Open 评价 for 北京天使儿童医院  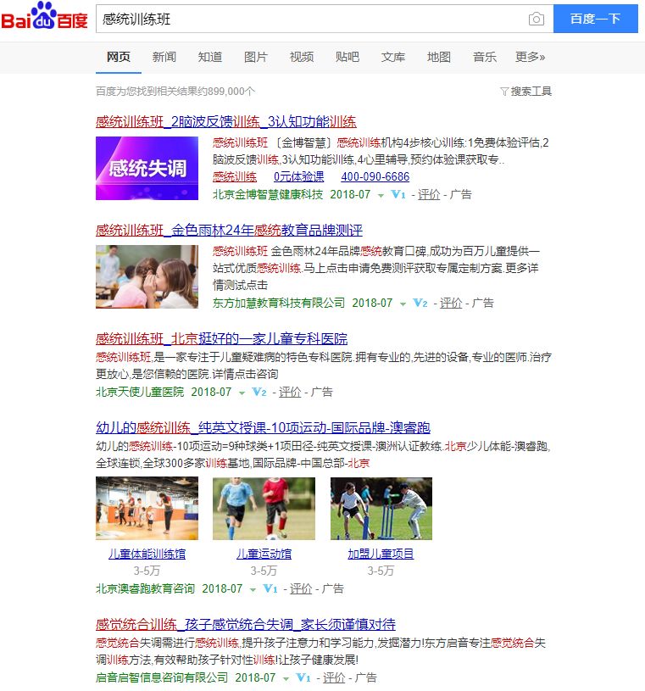290,392
